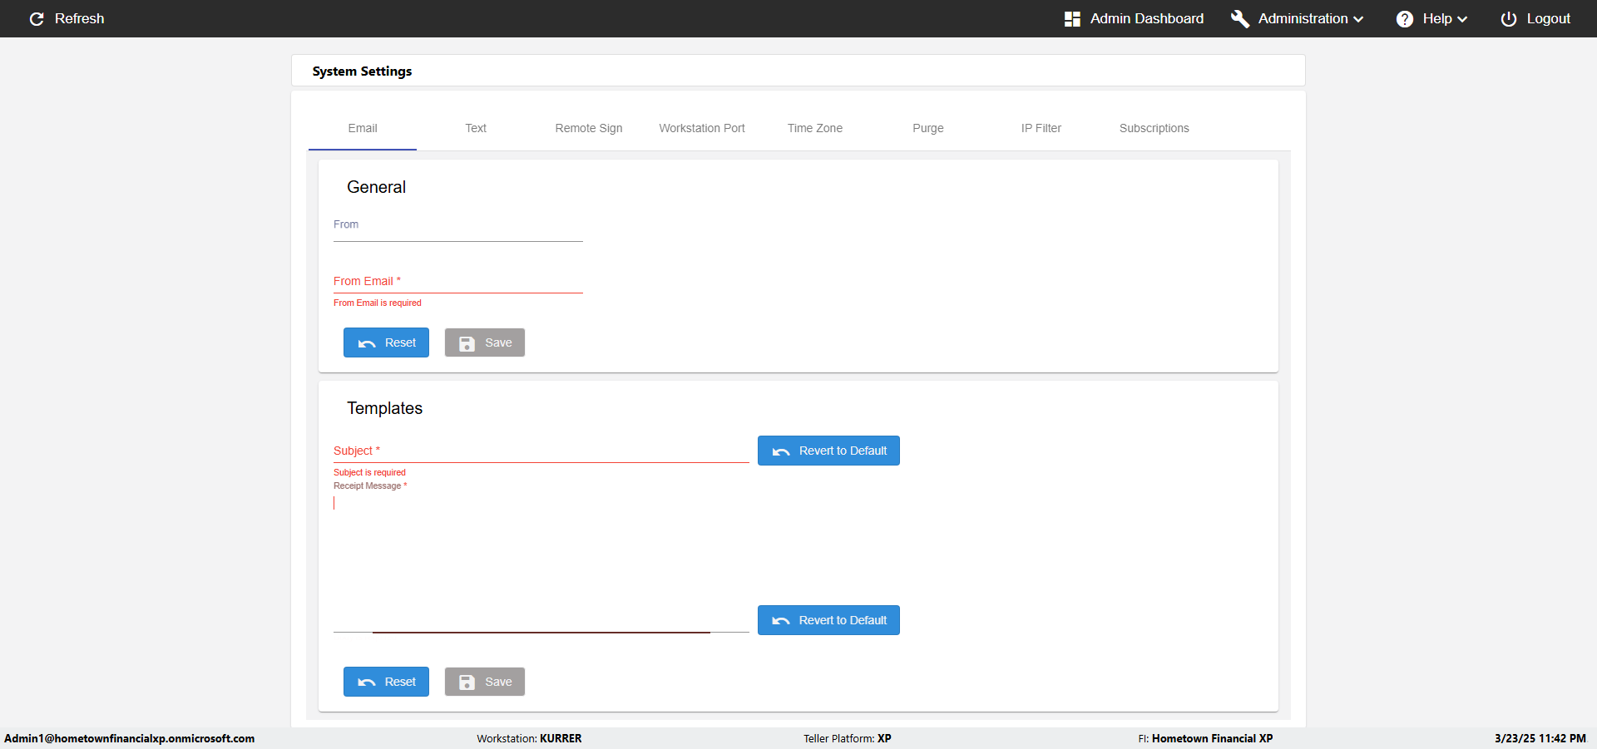Click the System Settings heading
1597x749 pixels.
362,71
